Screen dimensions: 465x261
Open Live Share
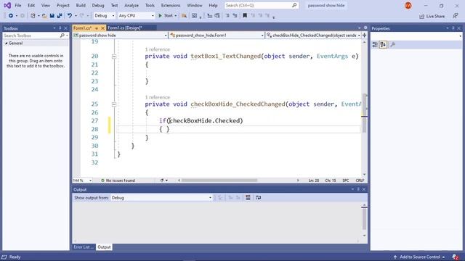tap(432, 16)
